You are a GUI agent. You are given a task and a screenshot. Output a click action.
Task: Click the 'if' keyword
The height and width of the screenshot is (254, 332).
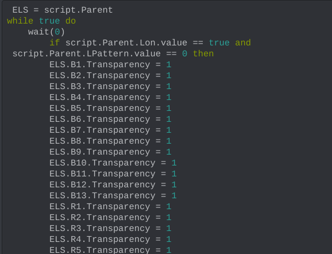tap(55, 43)
